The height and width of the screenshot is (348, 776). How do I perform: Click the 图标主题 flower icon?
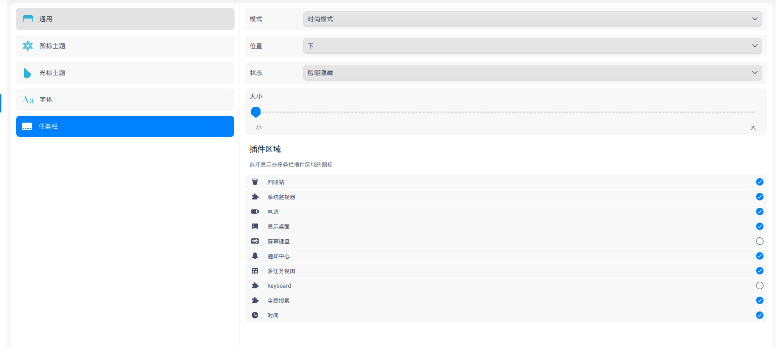(x=28, y=46)
